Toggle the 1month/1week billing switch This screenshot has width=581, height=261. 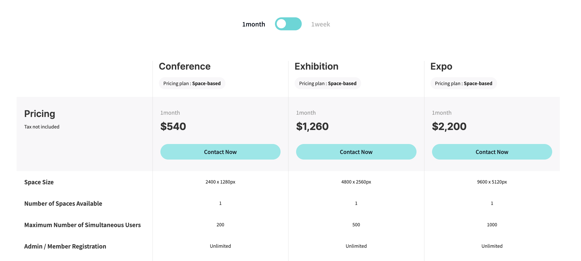coord(288,24)
